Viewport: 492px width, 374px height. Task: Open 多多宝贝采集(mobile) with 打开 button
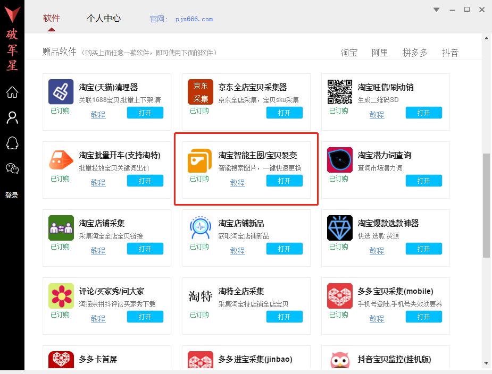pos(423,317)
